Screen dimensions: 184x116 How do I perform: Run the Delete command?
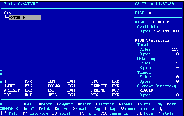[84, 104]
